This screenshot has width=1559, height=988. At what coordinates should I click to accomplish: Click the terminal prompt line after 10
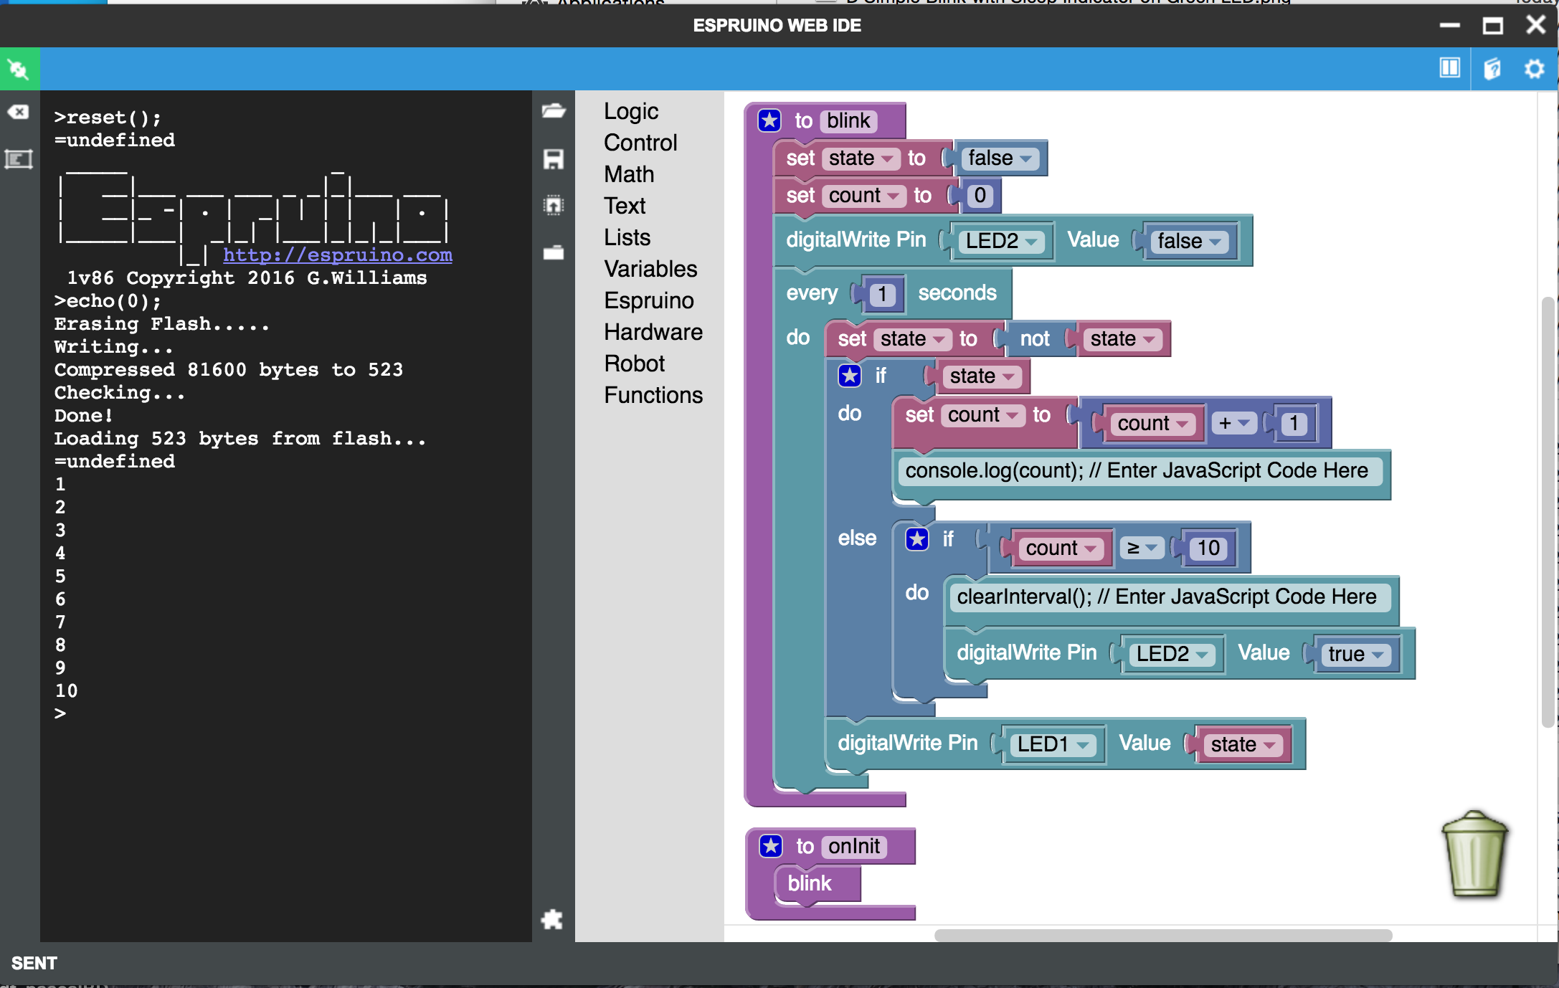coord(60,713)
